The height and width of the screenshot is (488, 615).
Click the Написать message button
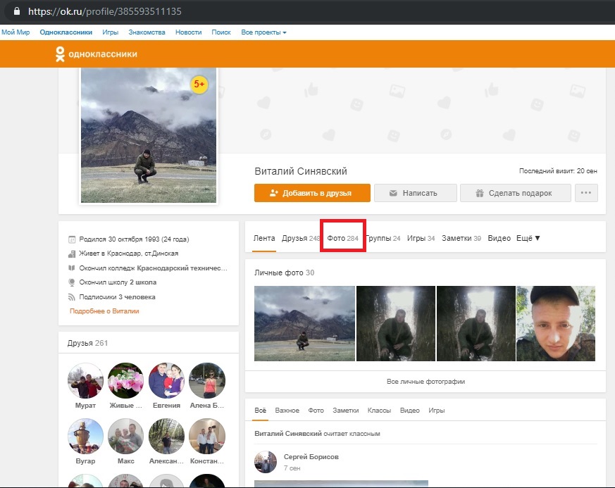(x=416, y=193)
